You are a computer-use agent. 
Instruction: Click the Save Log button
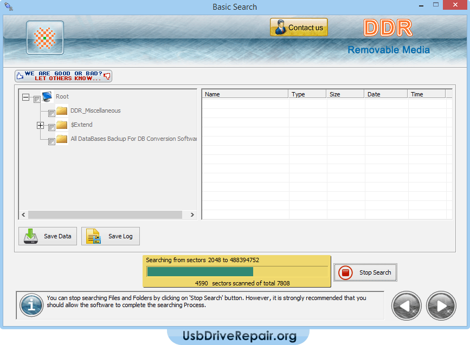click(110, 236)
